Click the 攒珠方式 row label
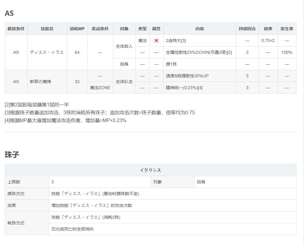The height and width of the screenshot is (245, 304). [16, 194]
